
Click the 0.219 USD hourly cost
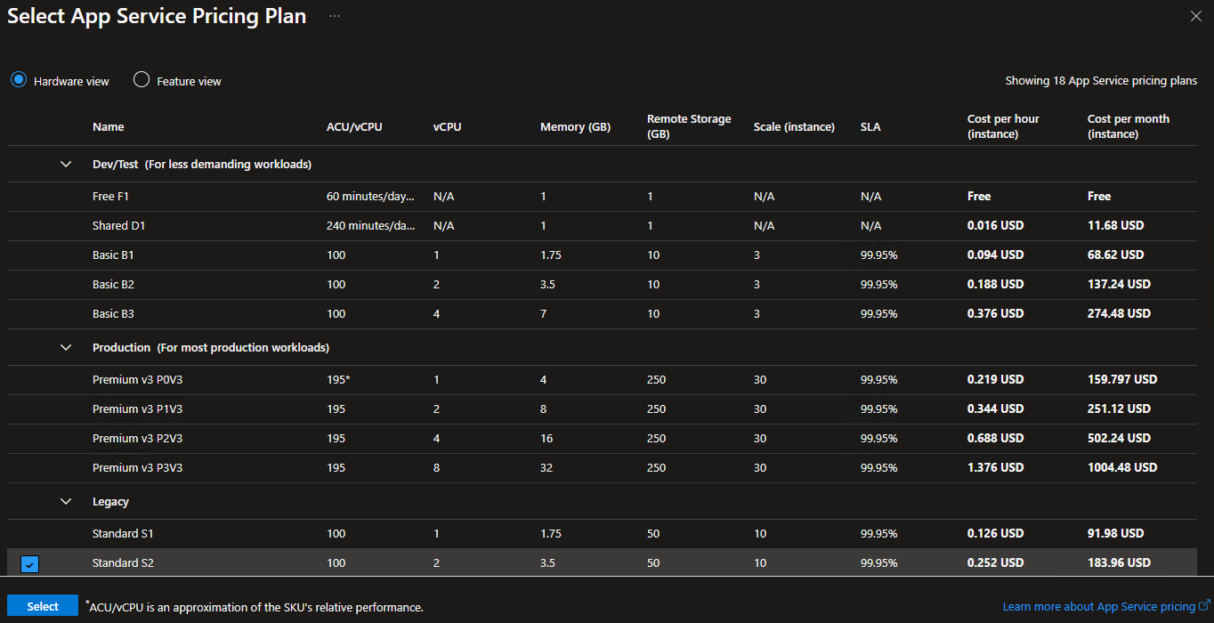996,379
